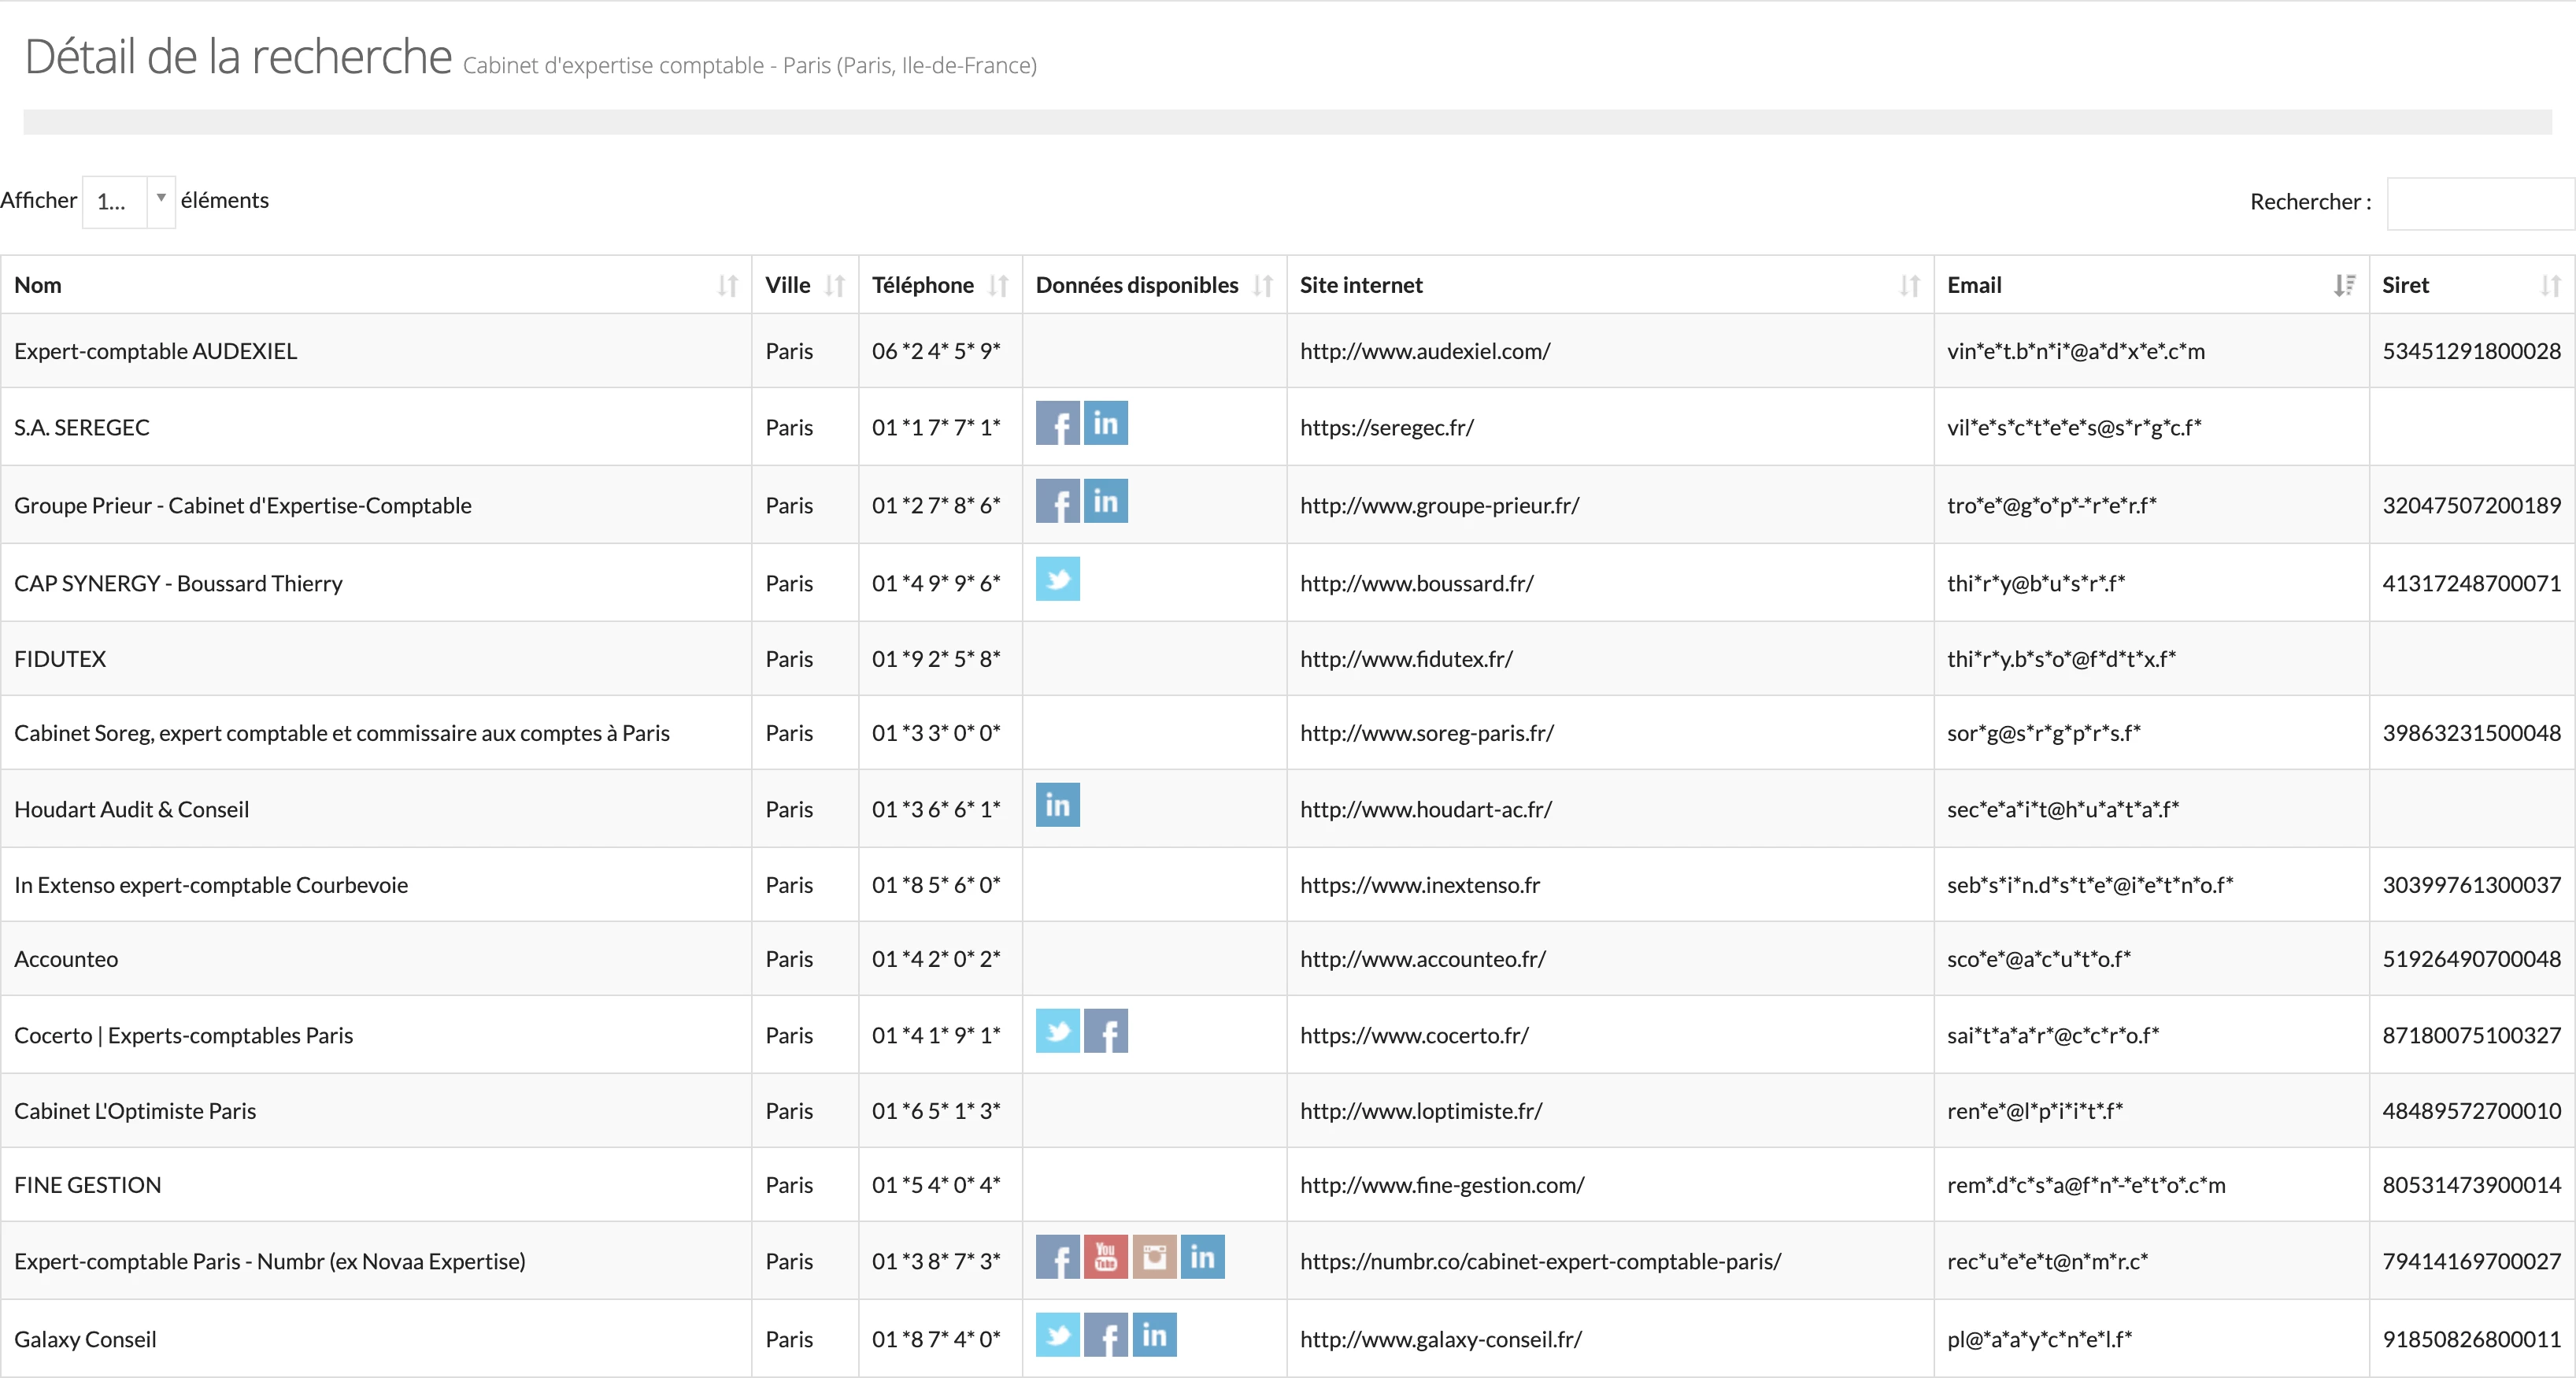Open Twitter icon for Galaxy Conseil row

click(1057, 1335)
